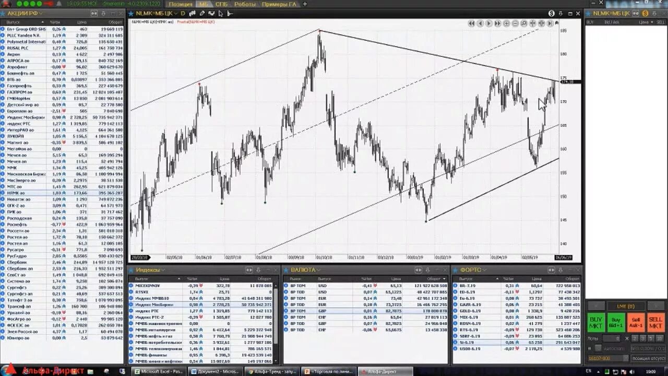Expand the ФОРТС panel dropdown
Screen dimensions: 668x376
pyautogui.click(x=484, y=270)
